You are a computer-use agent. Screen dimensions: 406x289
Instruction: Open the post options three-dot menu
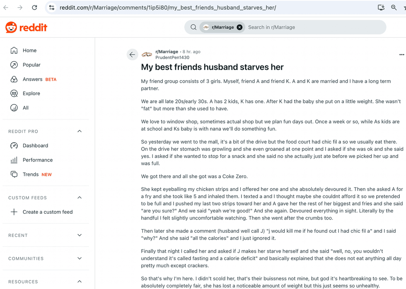pyautogui.click(x=401, y=55)
